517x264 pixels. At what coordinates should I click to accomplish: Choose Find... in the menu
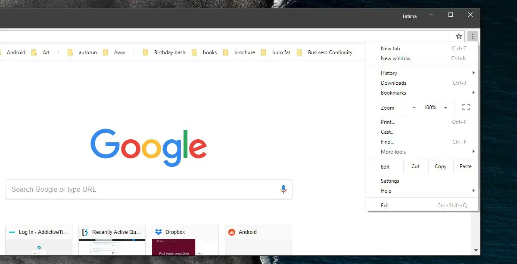tap(422, 142)
